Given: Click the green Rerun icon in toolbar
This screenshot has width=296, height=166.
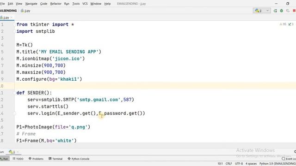Looking at the screenshot, I should tap(275, 11).
